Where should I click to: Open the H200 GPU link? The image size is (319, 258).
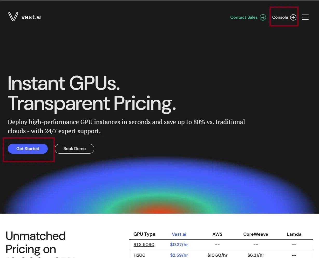(x=139, y=255)
